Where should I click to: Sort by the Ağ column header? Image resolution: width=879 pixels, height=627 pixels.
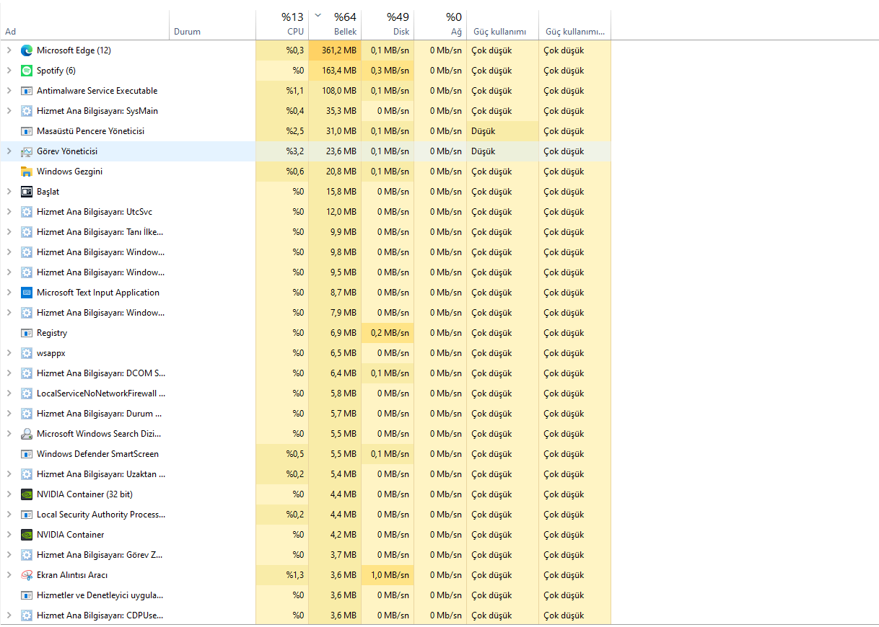[x=440, y=25]
